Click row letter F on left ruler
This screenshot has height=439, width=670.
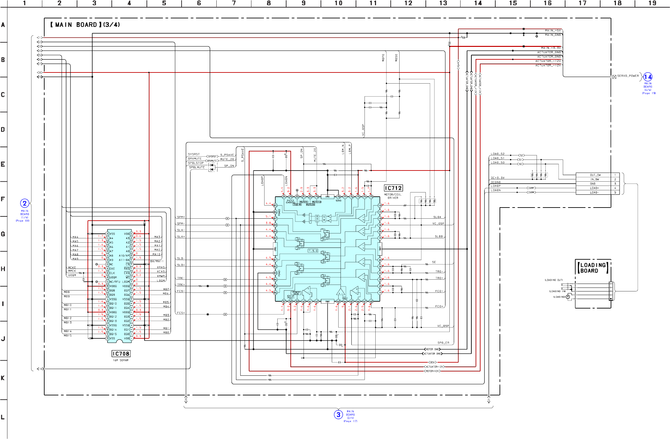tap(3, 199)
